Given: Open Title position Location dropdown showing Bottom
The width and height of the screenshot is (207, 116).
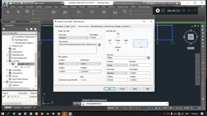Looking at the screenshot, I should [x=69, y=64].
